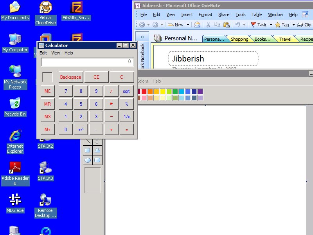
Task: Open the Calculator Edit menu
Action: [x=43, y=53]
